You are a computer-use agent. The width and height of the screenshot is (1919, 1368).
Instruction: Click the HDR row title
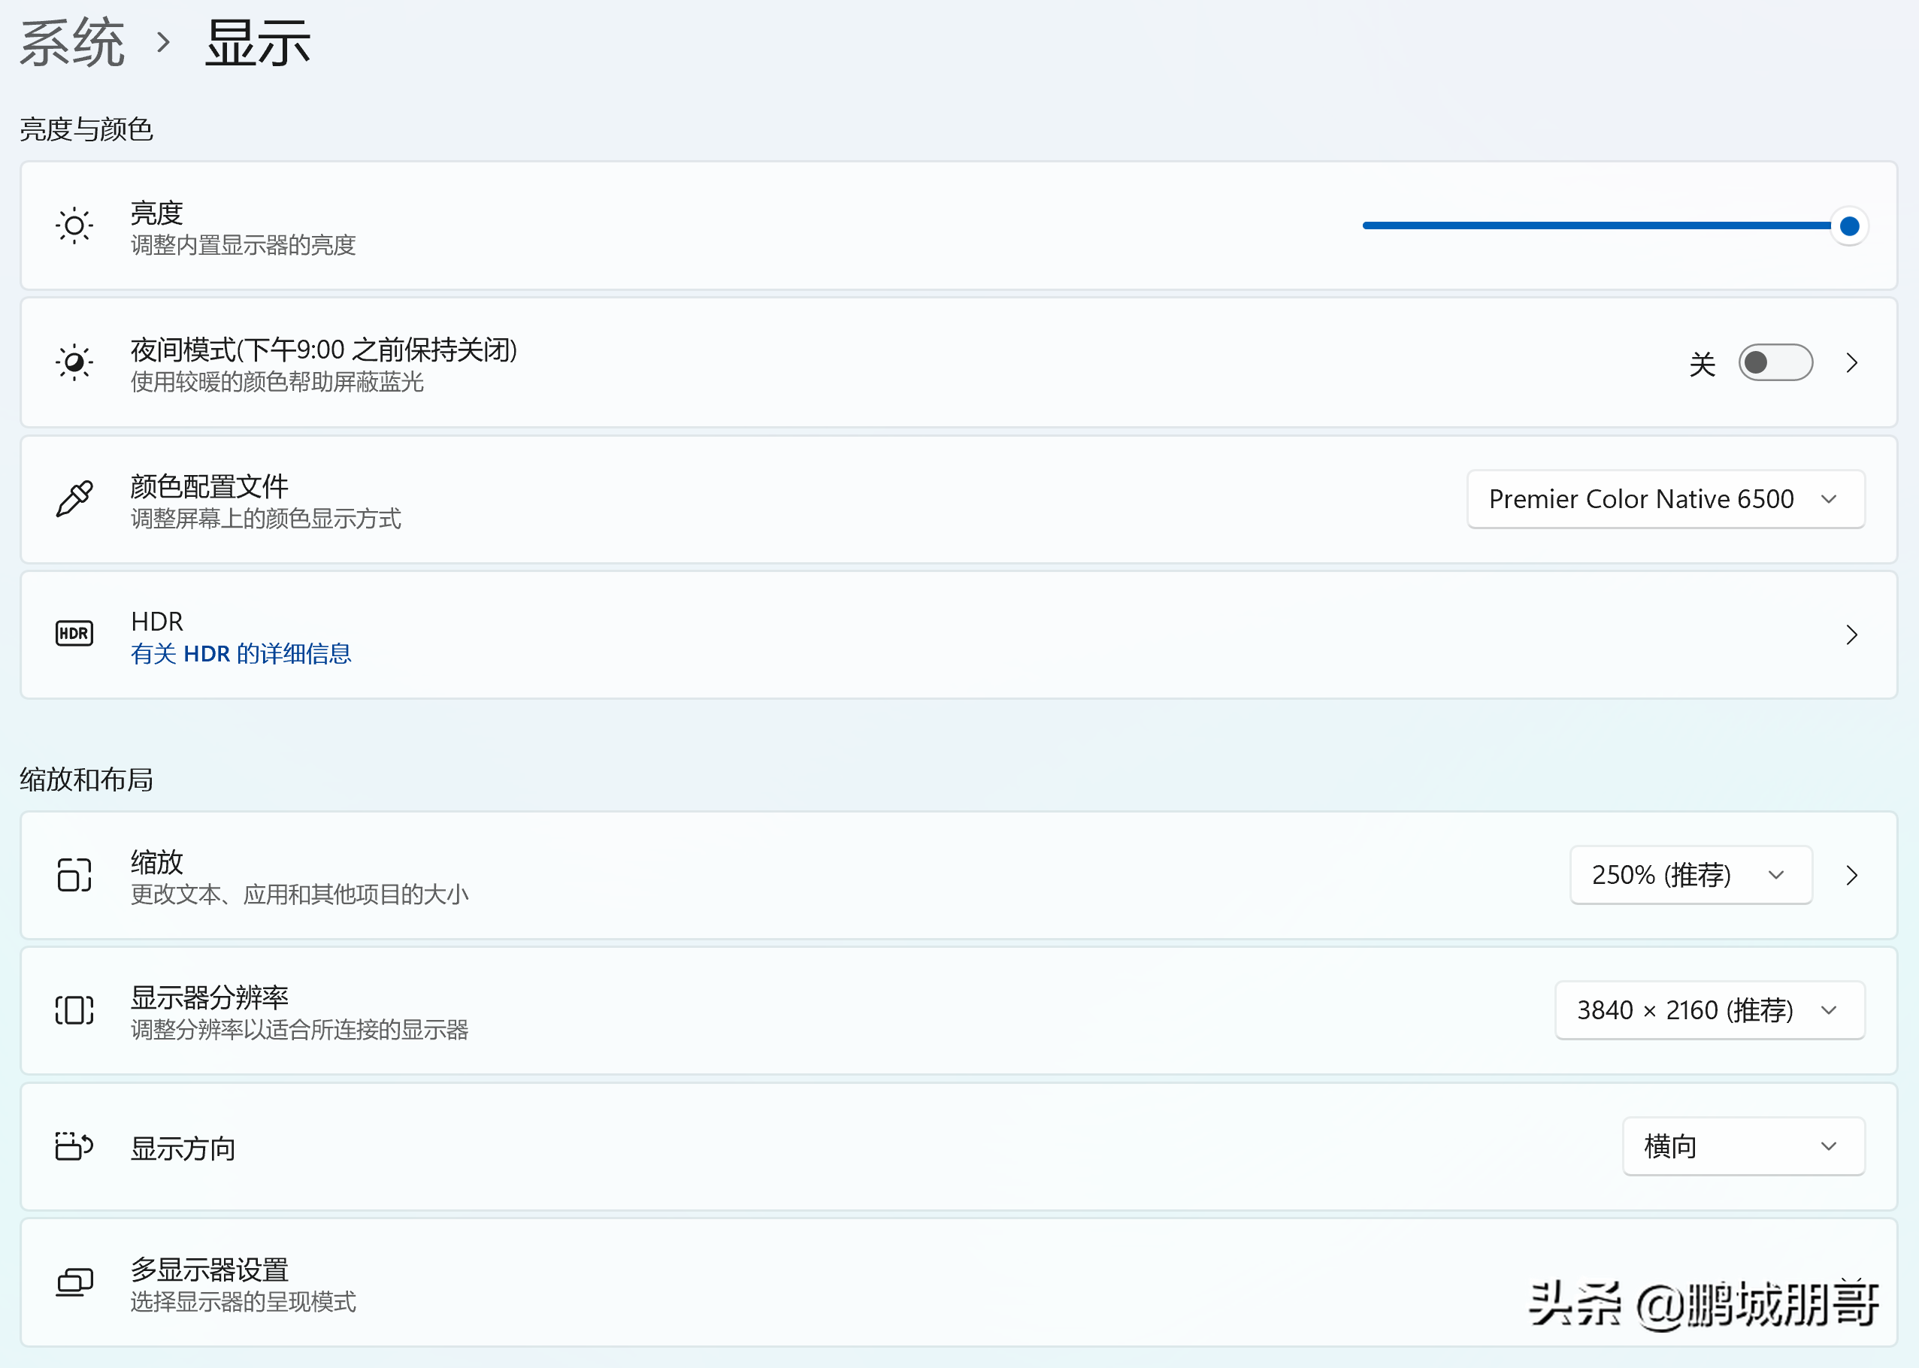[x=158, y=622]
